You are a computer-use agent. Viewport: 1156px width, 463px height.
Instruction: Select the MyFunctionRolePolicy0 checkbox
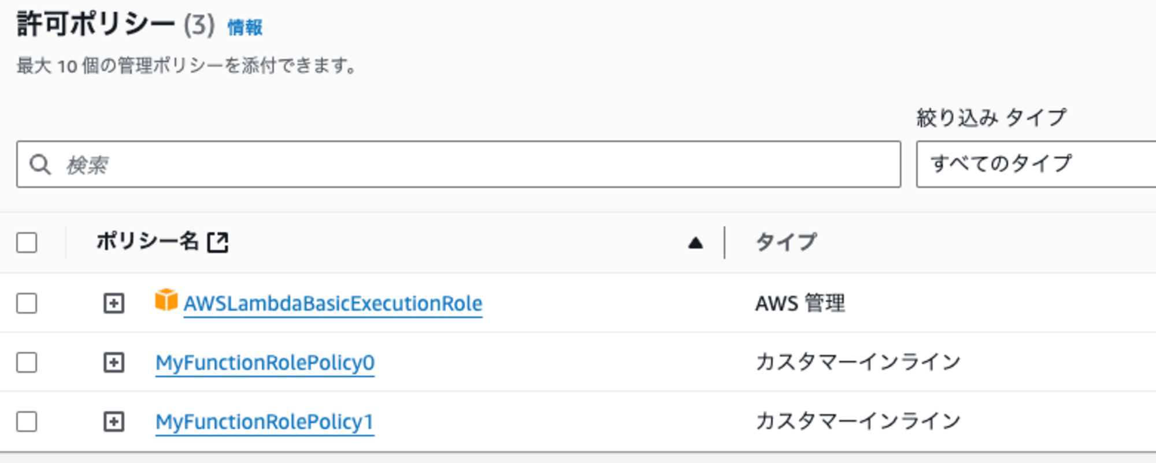pos(27,363)
